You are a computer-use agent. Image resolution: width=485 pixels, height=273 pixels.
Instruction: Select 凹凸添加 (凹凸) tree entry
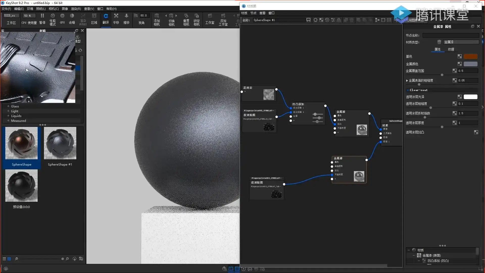coord(438,261)
